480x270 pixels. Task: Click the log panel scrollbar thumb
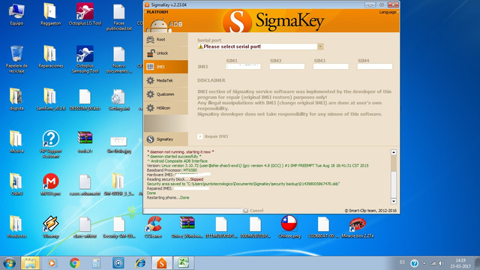click(394, 185)
